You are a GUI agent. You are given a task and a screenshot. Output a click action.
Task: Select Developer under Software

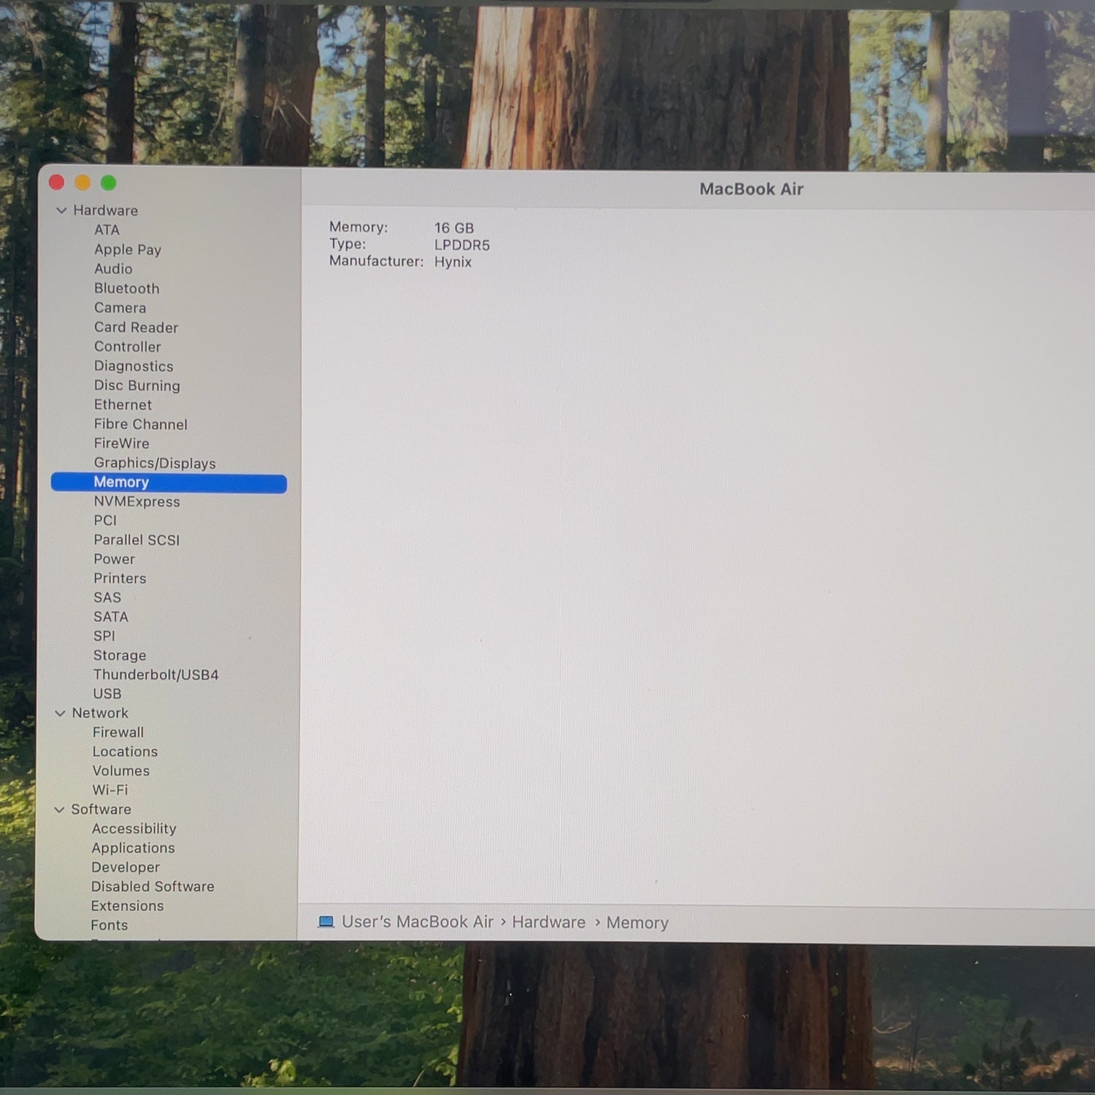pyautogui.click(x=126, y=867)
